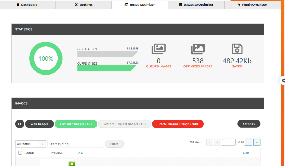Screen dimensions: 285x166
Task: Click the green image thumbnail in first row
Action: 72,163
